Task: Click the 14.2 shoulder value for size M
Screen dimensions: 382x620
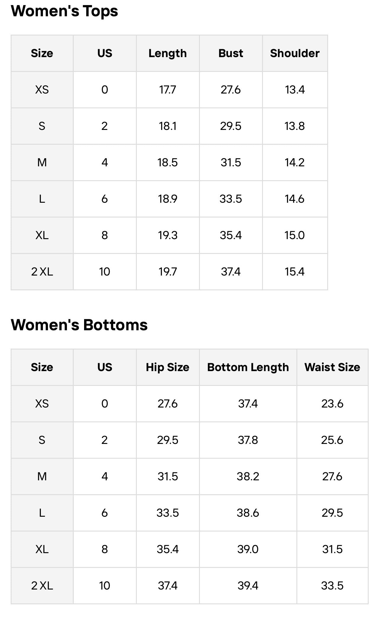Action: point(295,162)
